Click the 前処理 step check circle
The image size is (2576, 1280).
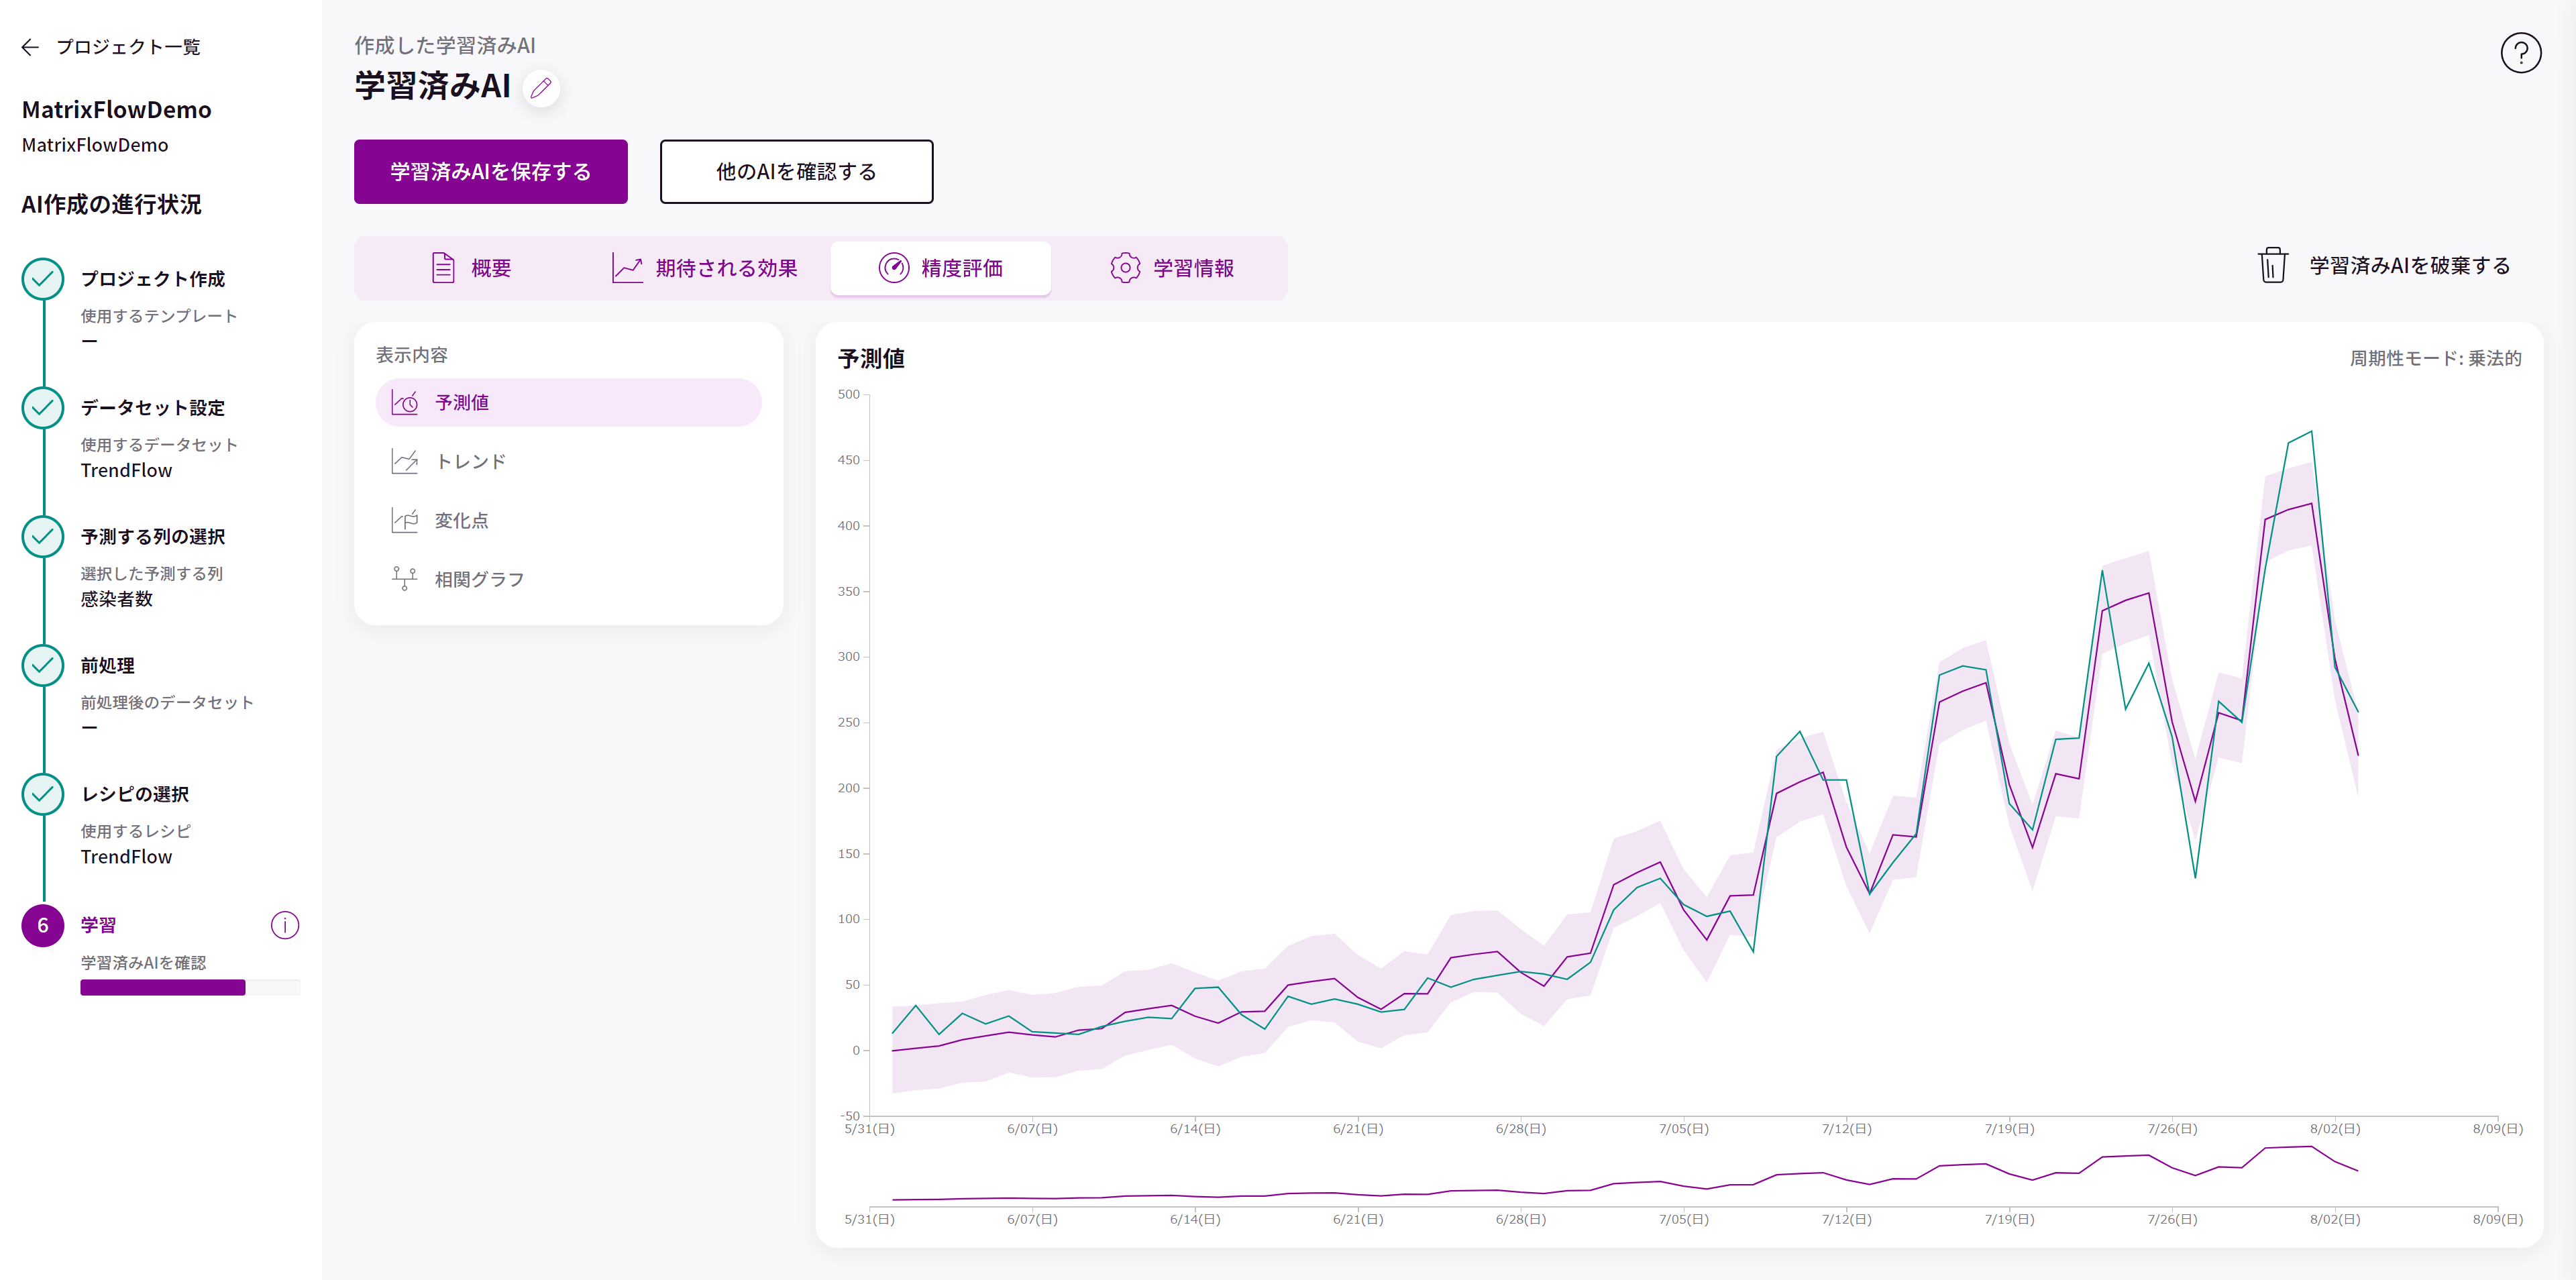click(x=43, y=666)
